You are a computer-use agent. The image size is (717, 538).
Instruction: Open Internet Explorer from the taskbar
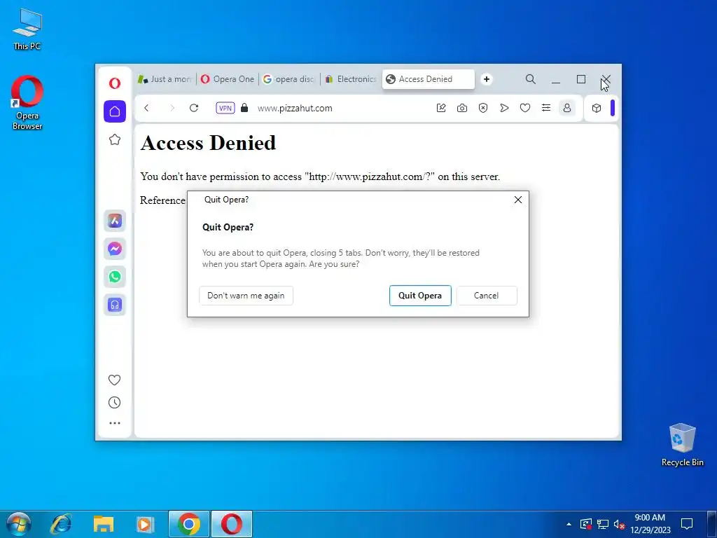point(62,524)
